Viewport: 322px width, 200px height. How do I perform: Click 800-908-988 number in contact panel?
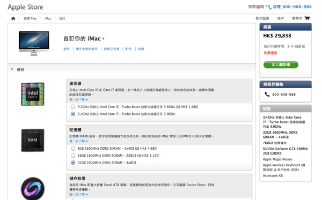pyautogui.click(x=284, y=94)
